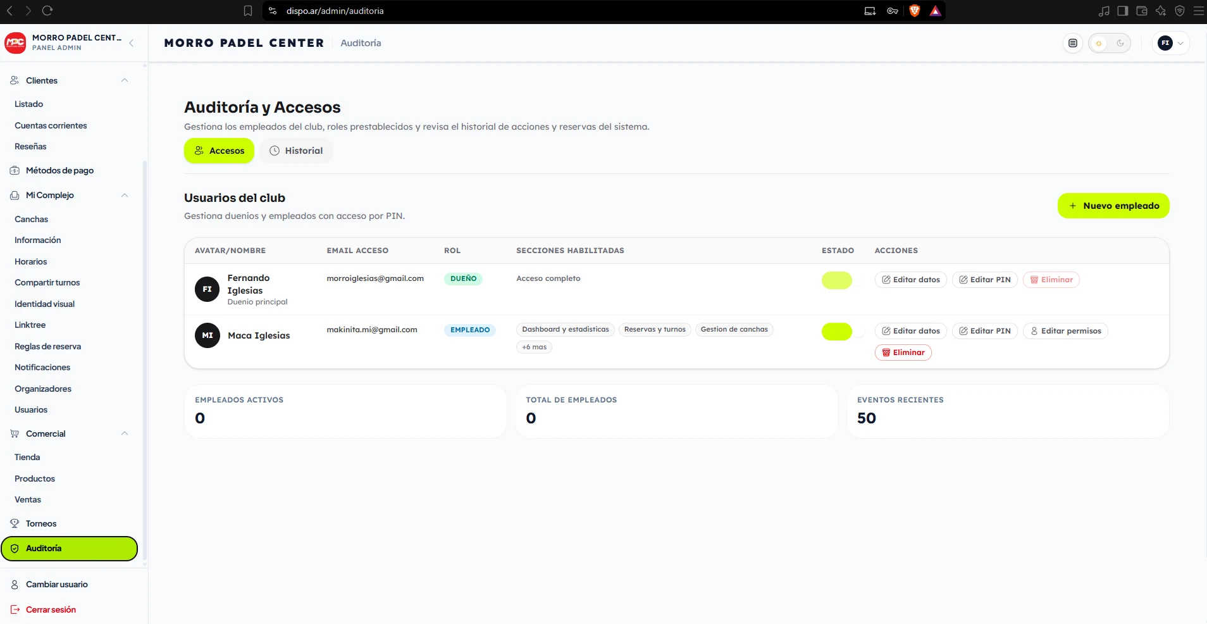1207x624 pixels.
Task: Open the FI user account dropdown
Action: pos(1171,43)
